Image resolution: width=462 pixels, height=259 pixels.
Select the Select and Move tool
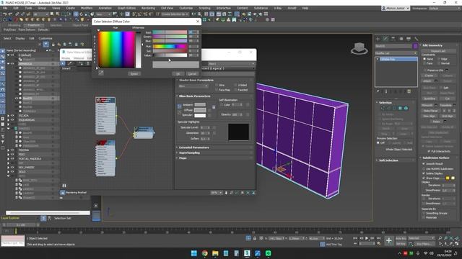[76, 14]
